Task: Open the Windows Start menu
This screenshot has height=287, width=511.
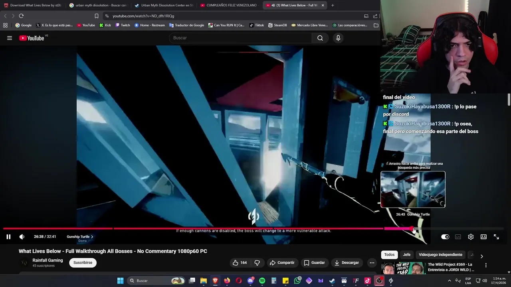Action: 120,281
